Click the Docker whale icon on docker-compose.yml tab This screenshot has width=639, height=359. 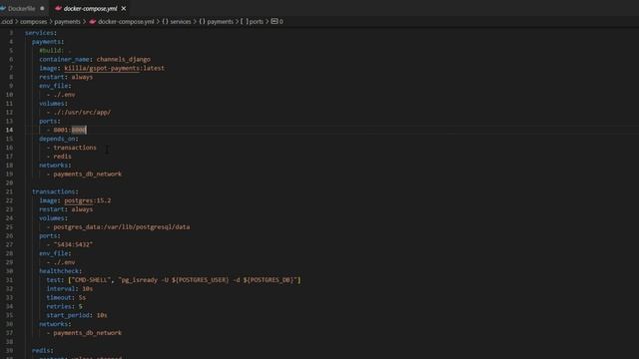click(x=58, y=8)
